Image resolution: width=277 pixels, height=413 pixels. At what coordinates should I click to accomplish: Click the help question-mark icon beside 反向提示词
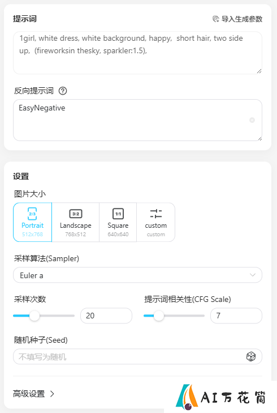(63, 91)
